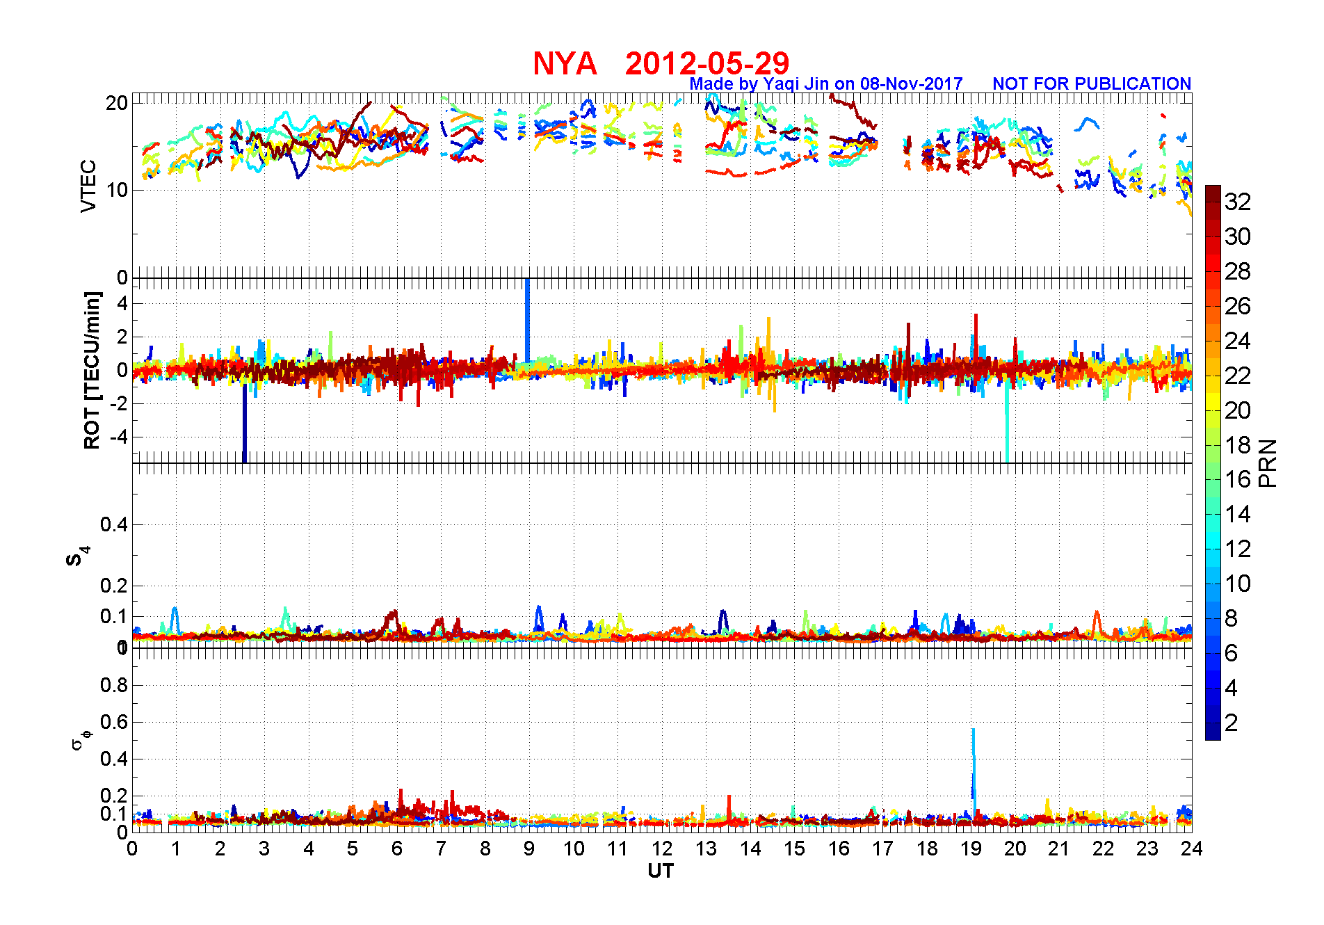Click the '19' tick on the UT axis
Viewport: 1324px width, 925px height.
[x=971, y=848]
